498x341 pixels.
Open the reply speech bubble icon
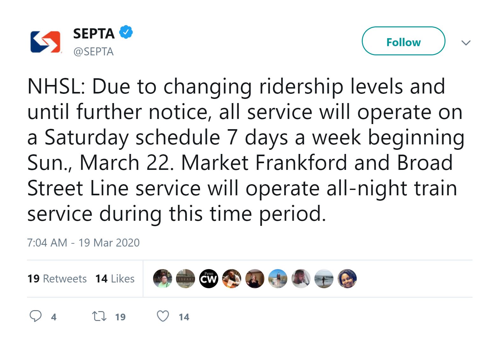click(35, 316)
